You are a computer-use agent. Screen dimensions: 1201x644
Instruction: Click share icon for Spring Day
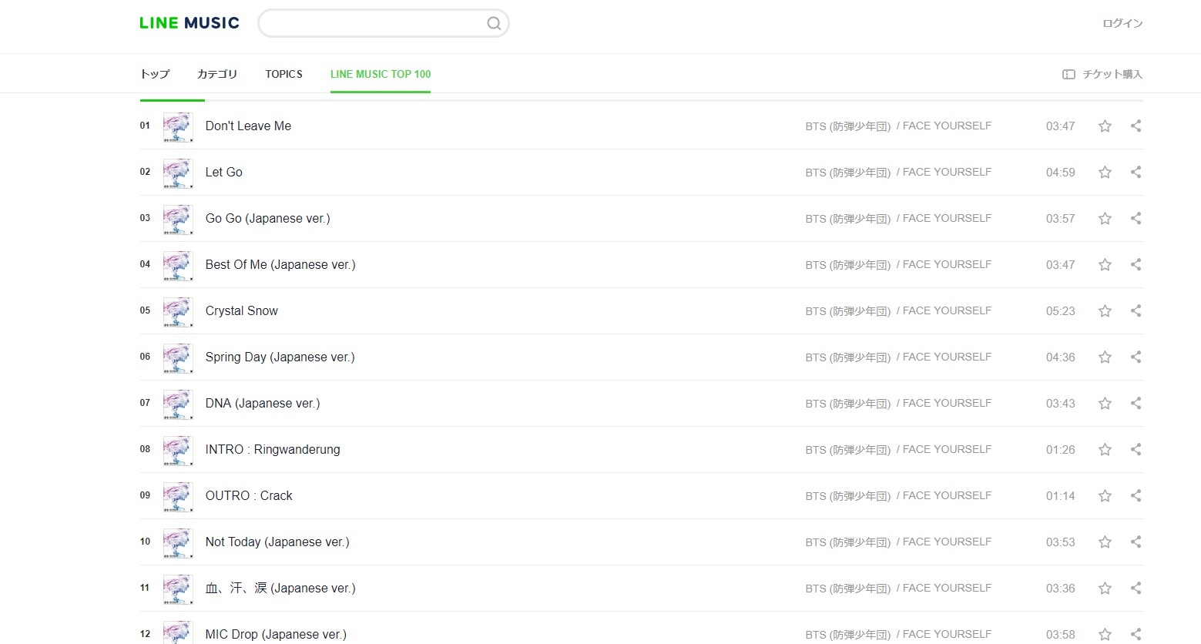pyautogui.click(x=1136, y=357)
